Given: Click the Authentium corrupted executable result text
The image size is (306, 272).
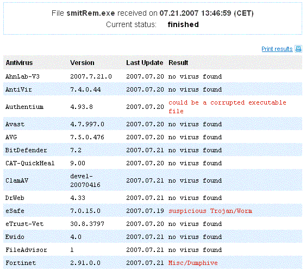Looking at the screenshot, I should click(227, 107).
